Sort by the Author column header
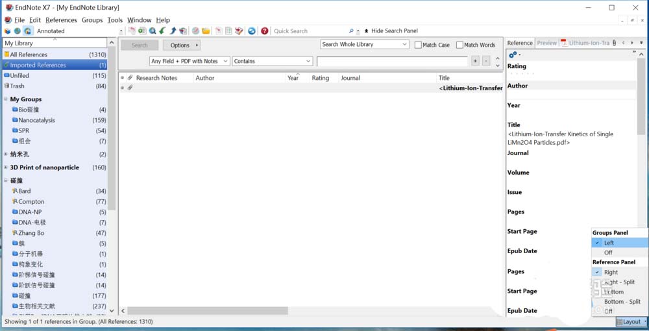The height and width of the screenshot is (331, 649). (239, 78)
